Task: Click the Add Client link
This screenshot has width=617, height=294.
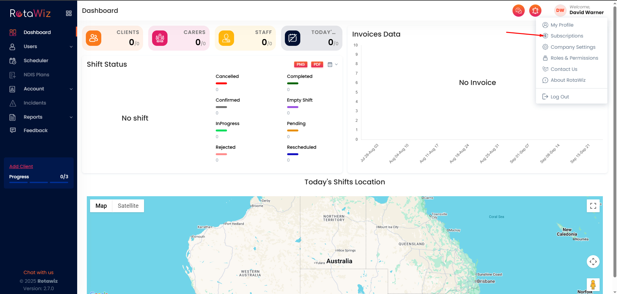Action: [21, 166]
